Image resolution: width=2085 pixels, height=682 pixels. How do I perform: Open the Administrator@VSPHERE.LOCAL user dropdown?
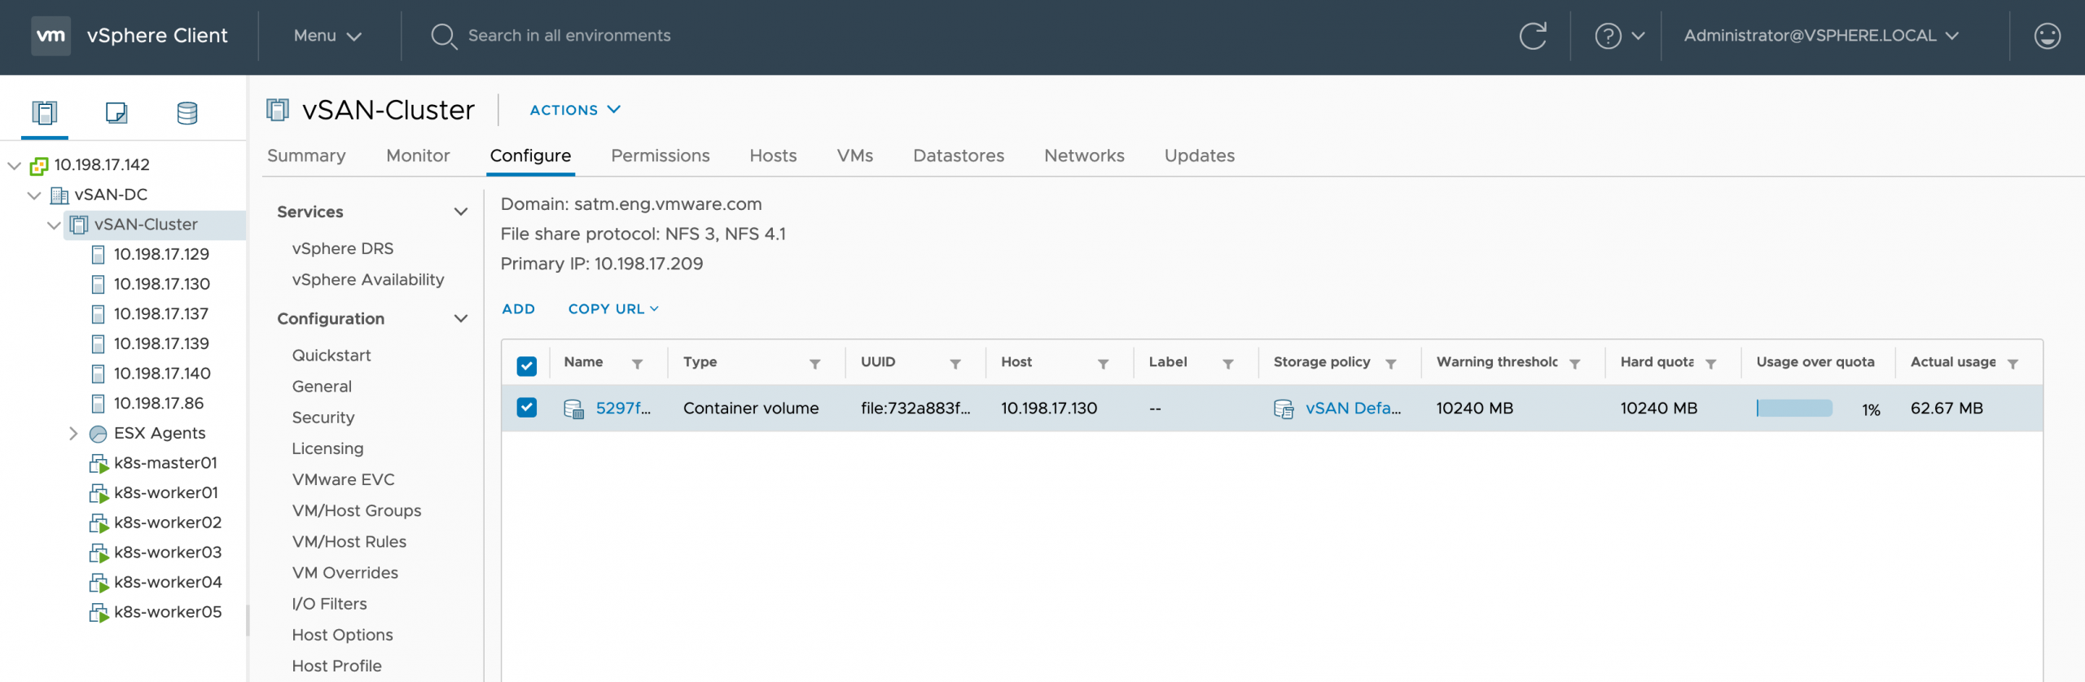click(1821, 36)
